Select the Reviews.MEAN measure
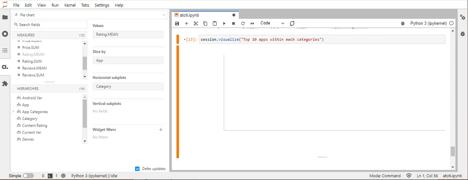468x180 pixels. tap(34, 68)
